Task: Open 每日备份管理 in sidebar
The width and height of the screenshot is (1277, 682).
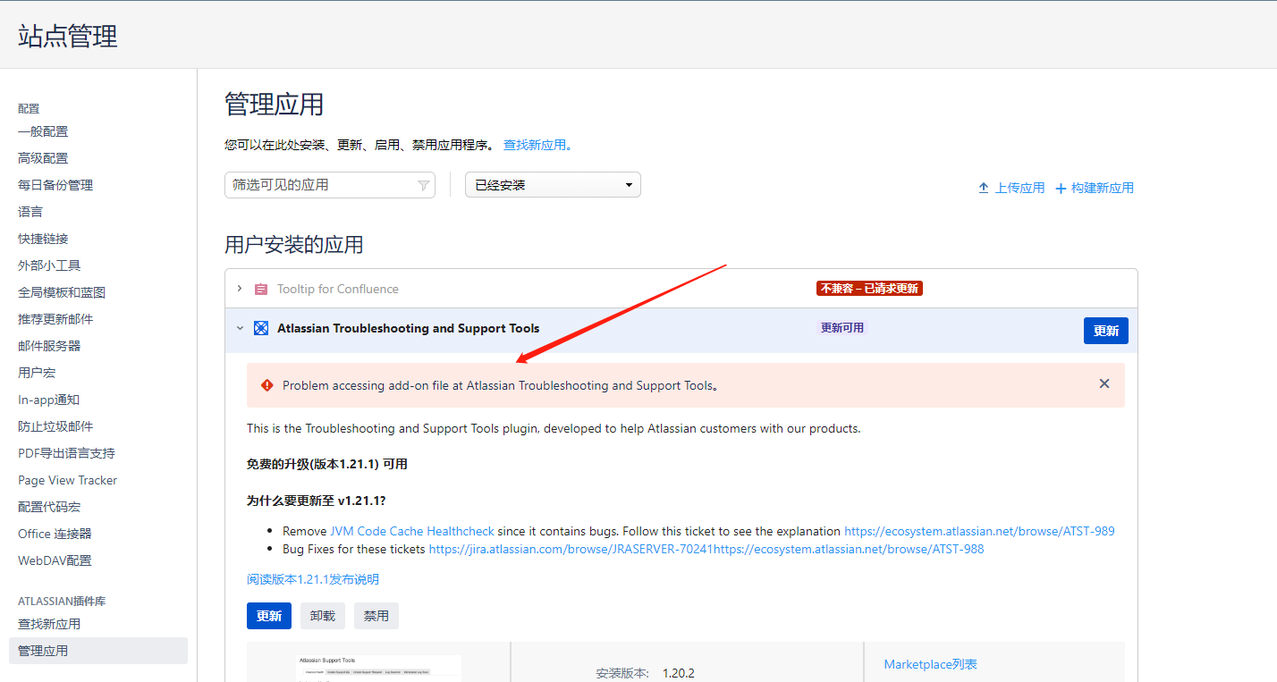Action: coord(55,185)
